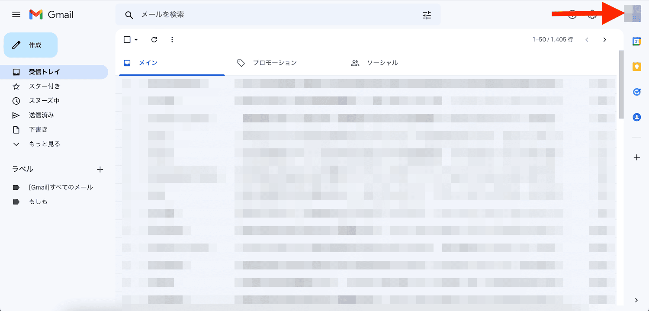Toggle the select all messages checkbox
This screenshot has width=649, height=311.
click(127, 40)
